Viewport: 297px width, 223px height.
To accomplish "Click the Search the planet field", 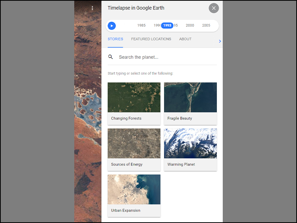I will pyautogui.click(x=162, y=57).
